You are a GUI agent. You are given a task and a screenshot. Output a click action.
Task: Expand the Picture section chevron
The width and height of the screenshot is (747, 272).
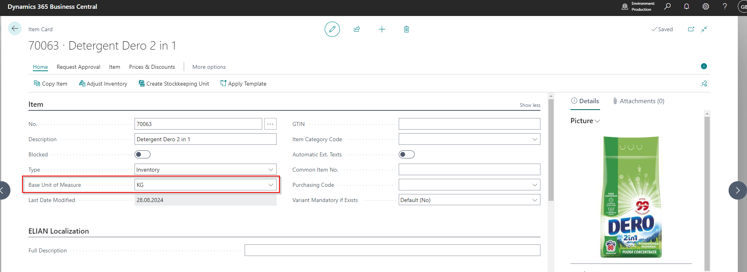[x=597, y=121]
